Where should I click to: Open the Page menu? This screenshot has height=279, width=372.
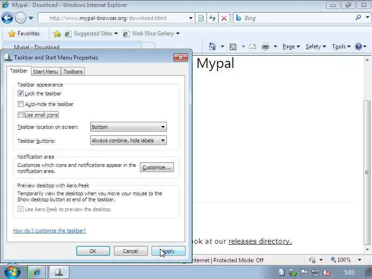click(x=291, y=46)
